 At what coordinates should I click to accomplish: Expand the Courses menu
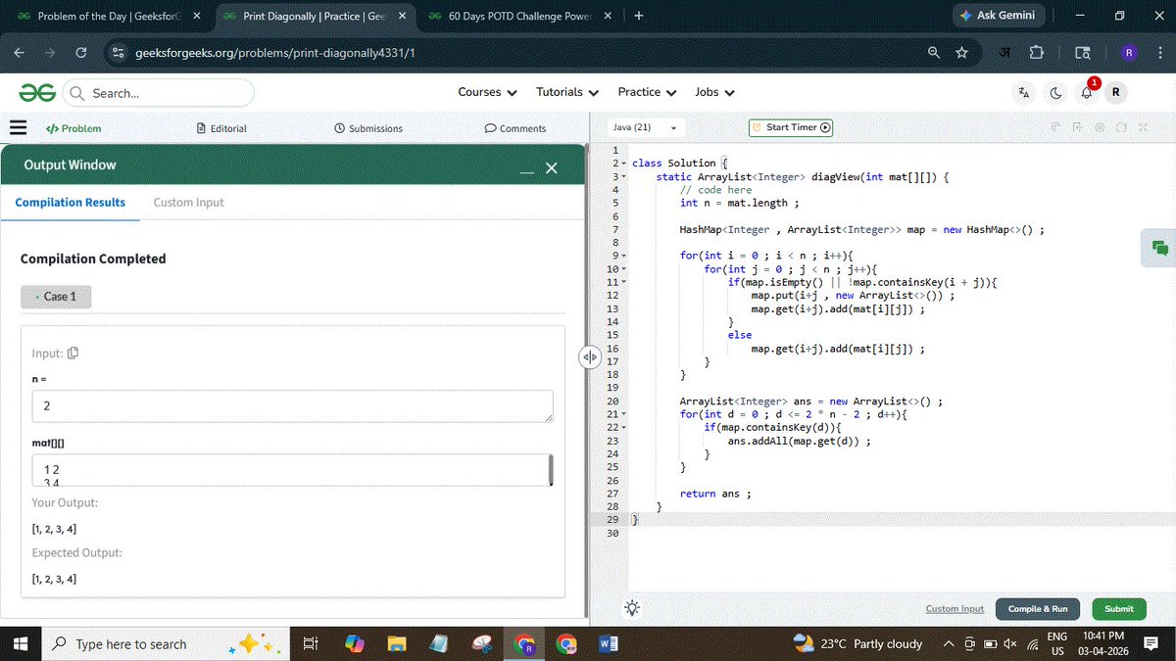tap(487, 92)
